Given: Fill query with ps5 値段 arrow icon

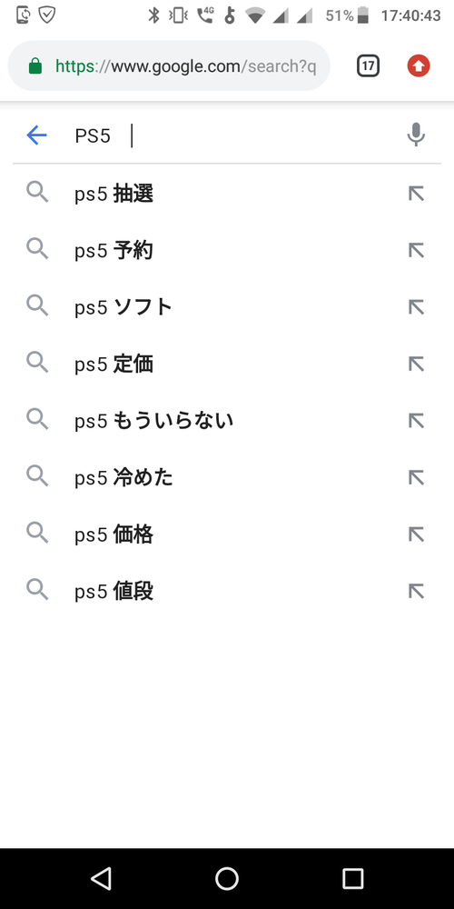Looking at the screenshot, I should [x=416, y=592].
